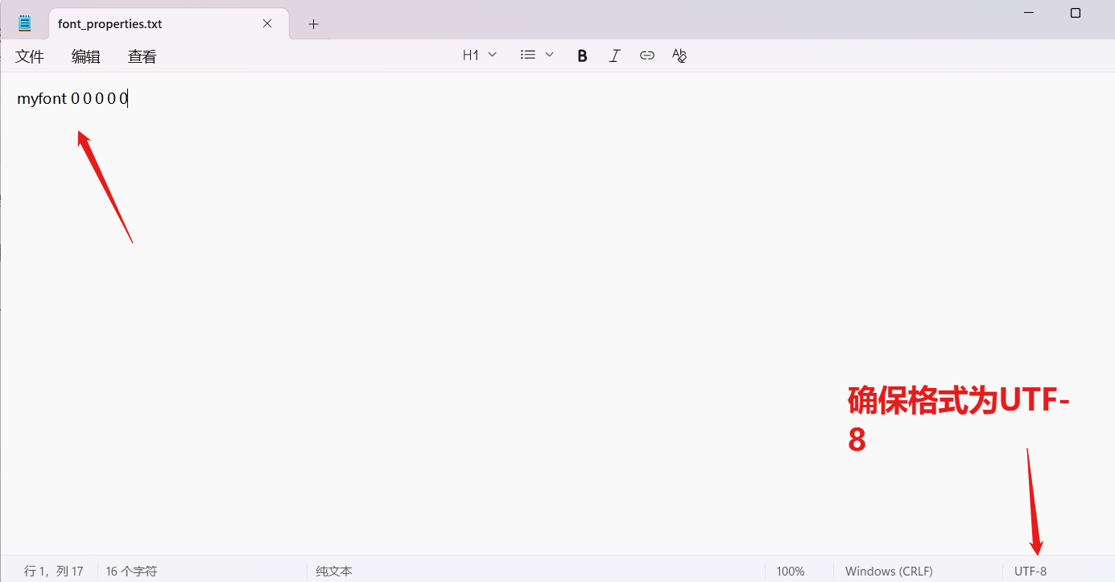Click the 16 个字符 character count

point(131,571)
